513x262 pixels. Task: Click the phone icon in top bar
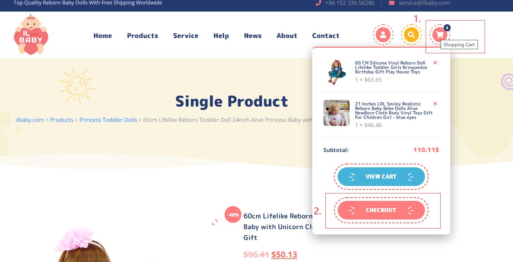point(318,3)
